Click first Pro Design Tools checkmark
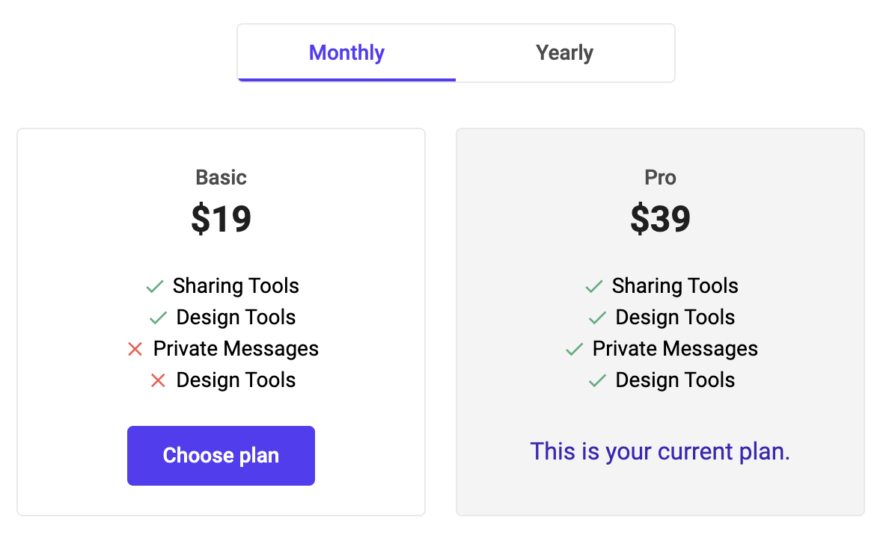889x535 pixels. (597, 318)
